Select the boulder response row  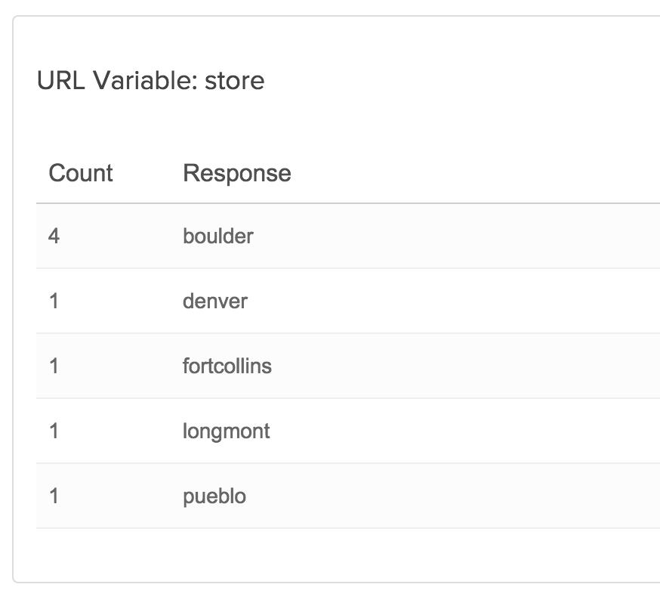[x=348, y=236]
